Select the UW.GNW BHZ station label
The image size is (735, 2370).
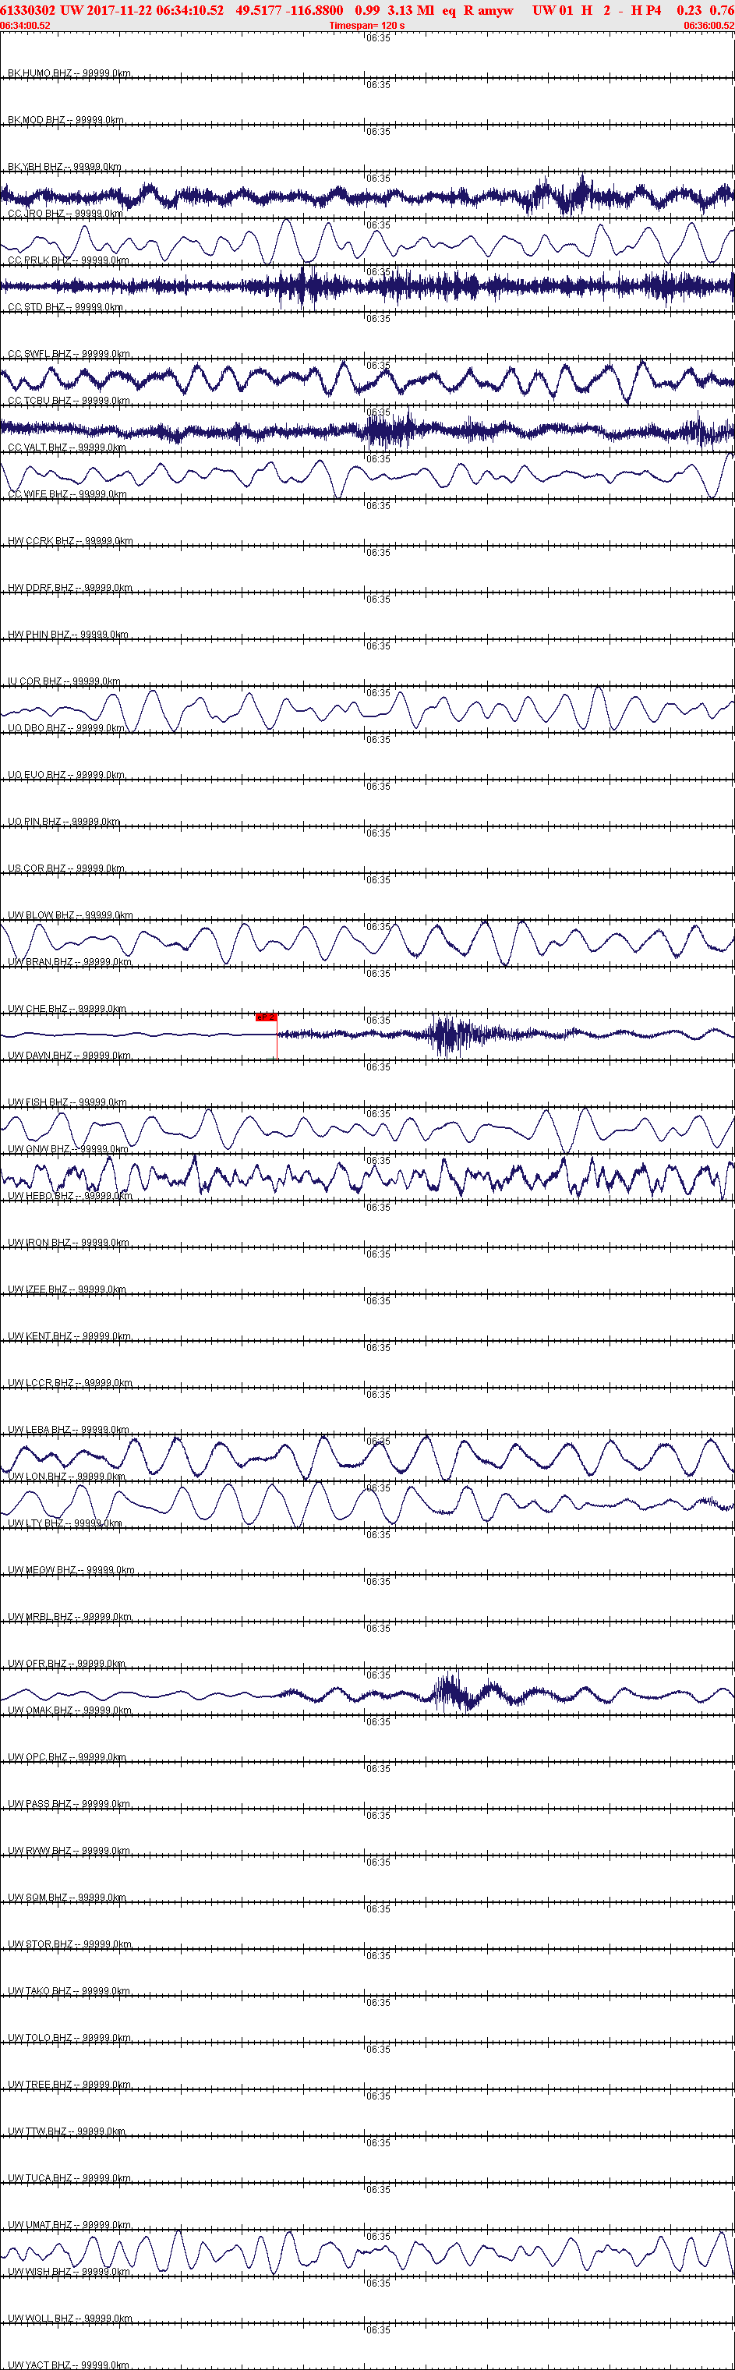68,1149
